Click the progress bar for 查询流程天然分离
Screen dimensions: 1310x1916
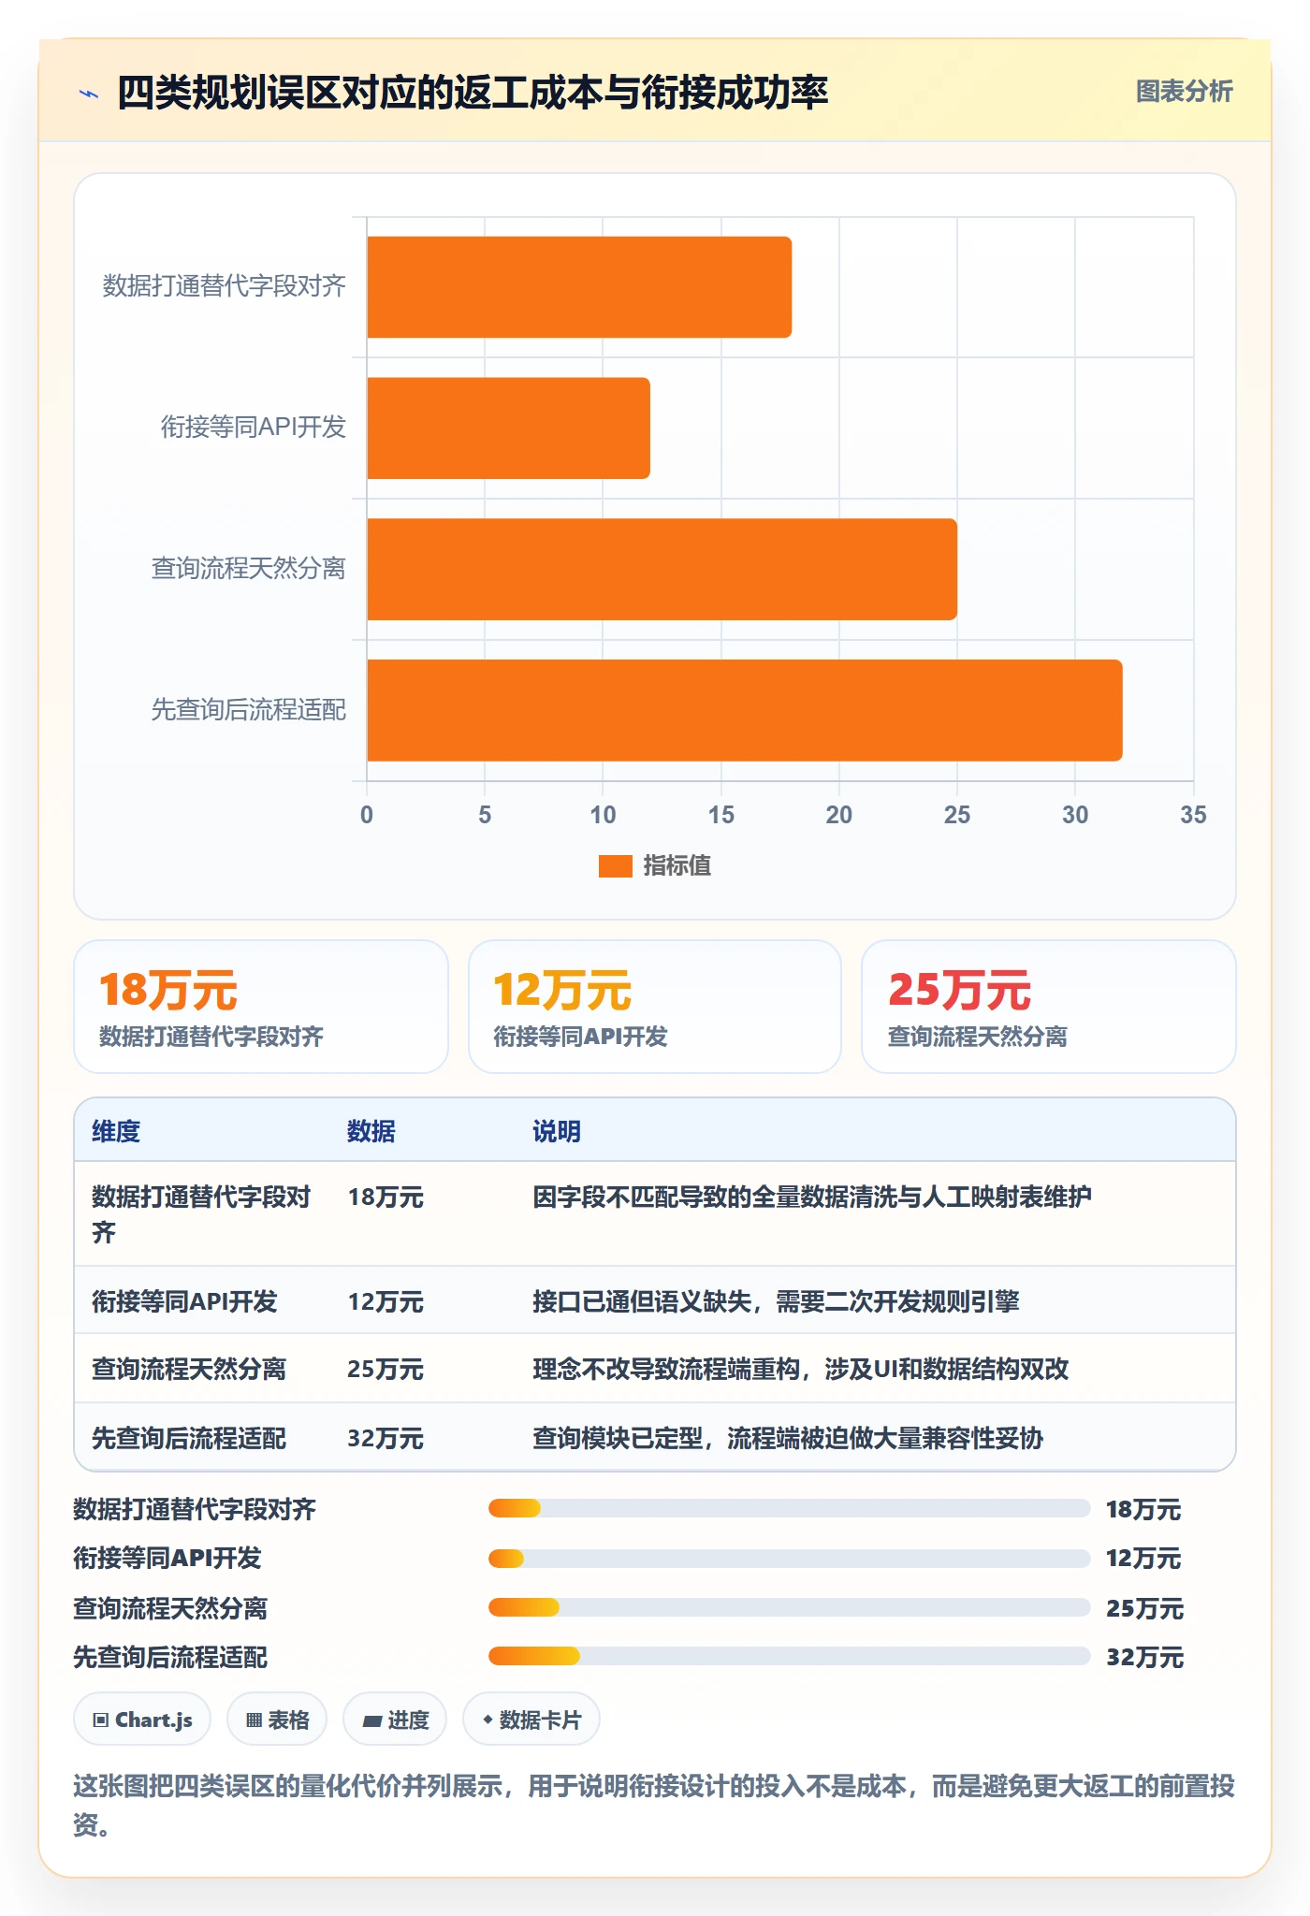(789, 1607)
